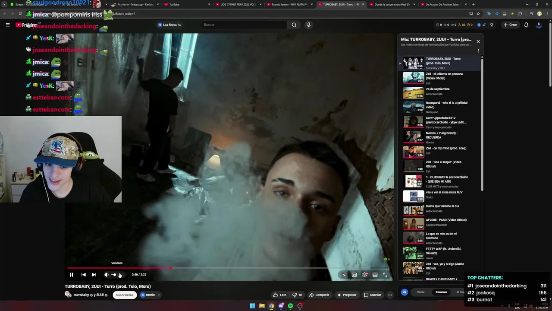Adjust the player volume slider
The image size is (552, 311).
pyautogui.click(x=116, y=275)
